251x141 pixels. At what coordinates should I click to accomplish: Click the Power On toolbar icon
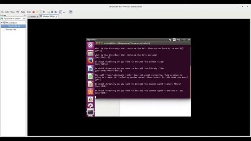40,12
